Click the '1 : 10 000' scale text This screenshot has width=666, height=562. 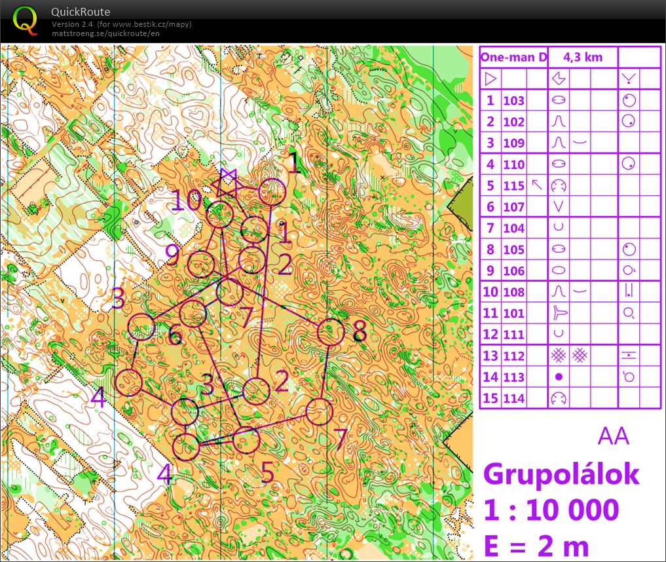(x=551, y=510)
